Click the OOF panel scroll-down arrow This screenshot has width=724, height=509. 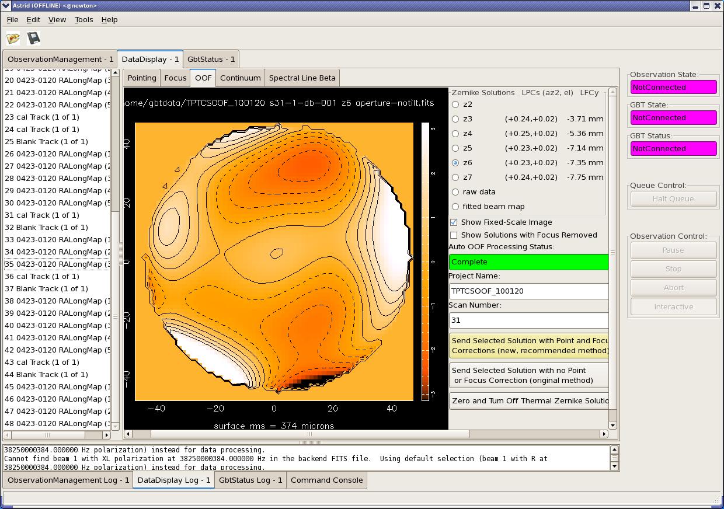coord(612,426)
